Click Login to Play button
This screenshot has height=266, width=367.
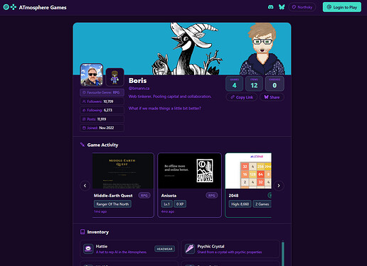pyautogui.click(x=342, y=7)
